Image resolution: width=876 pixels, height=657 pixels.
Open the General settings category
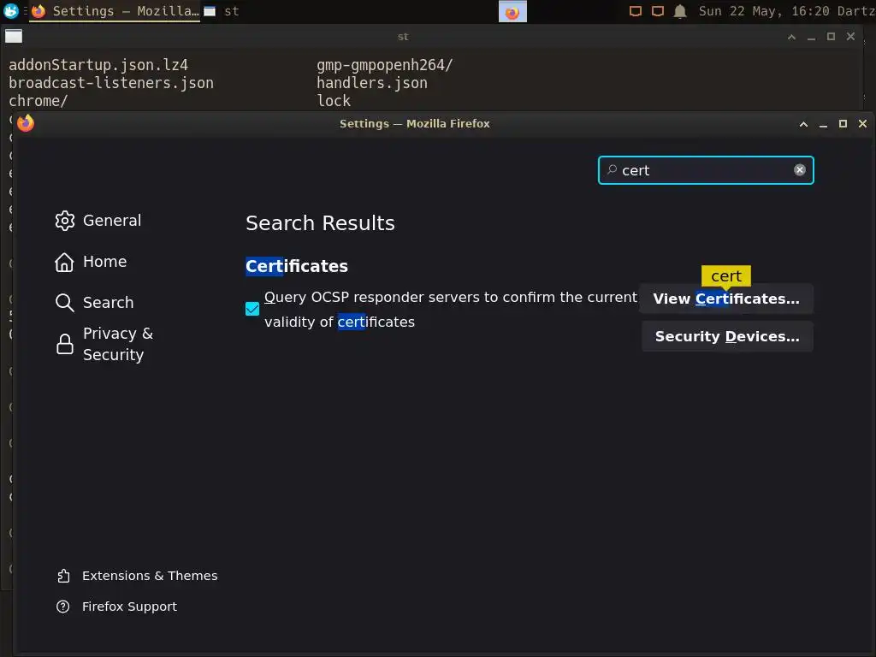point(98,221)
